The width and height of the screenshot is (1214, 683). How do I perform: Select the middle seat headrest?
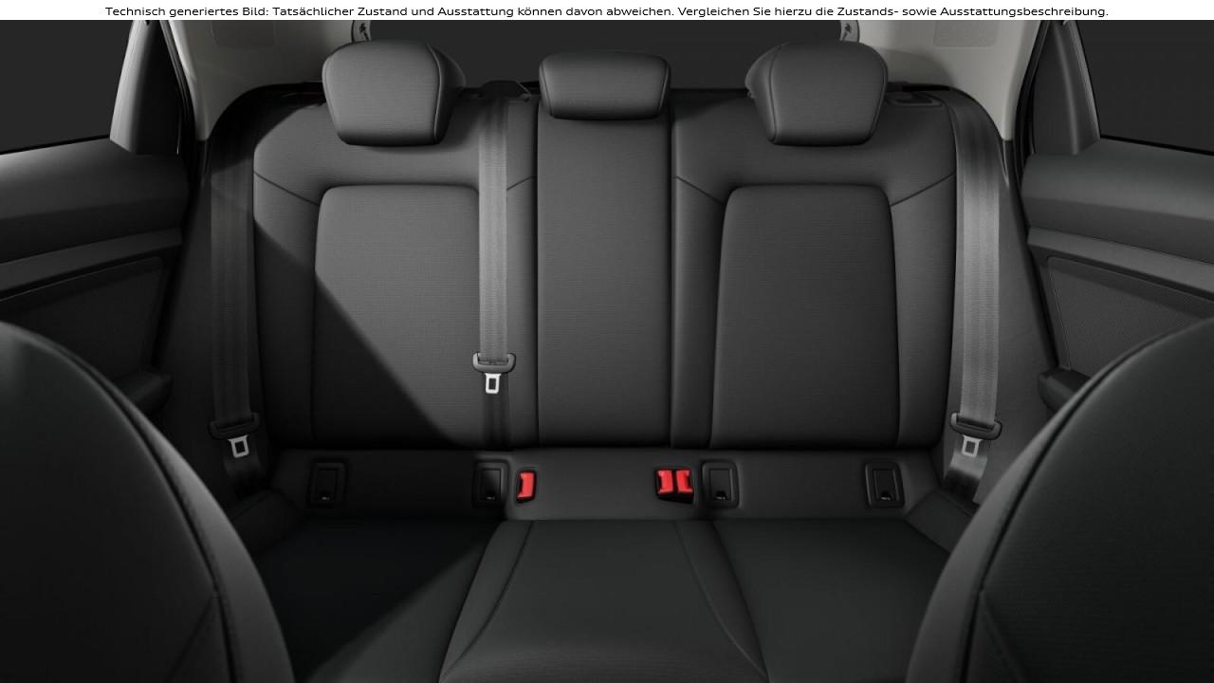[604, 85]
